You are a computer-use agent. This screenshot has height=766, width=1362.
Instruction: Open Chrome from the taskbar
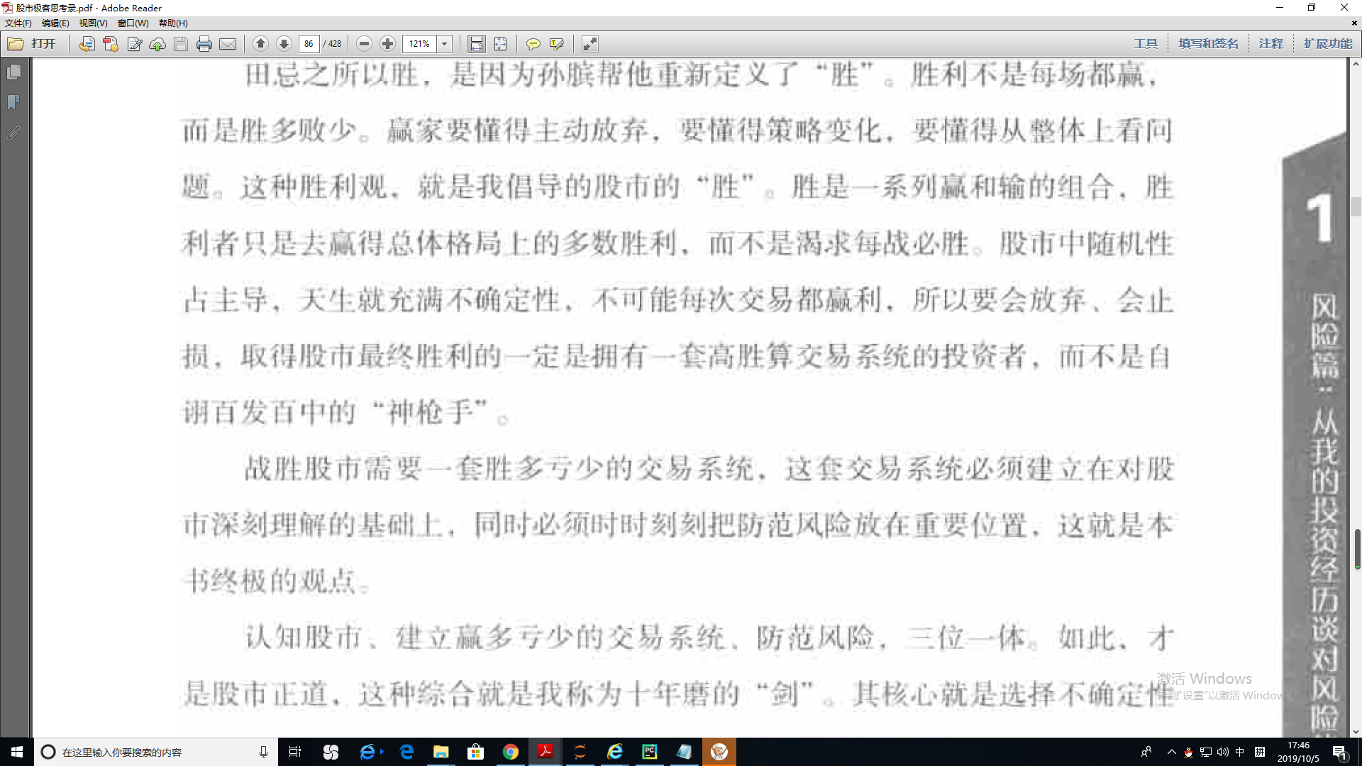[510, 752]
